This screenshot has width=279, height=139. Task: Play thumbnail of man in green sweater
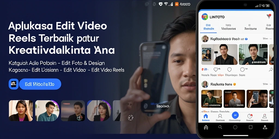pyautogui.click(x=211, y=99)
